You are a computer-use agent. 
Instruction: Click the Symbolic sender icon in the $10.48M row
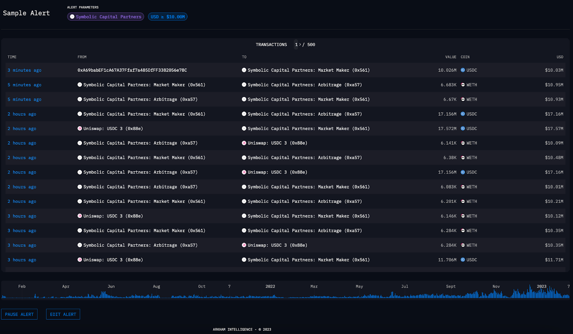pos(80,158)
